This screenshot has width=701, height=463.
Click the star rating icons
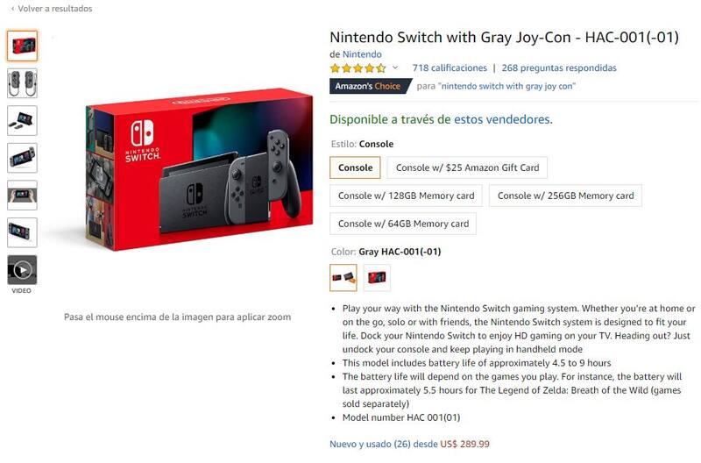(357, 68)
